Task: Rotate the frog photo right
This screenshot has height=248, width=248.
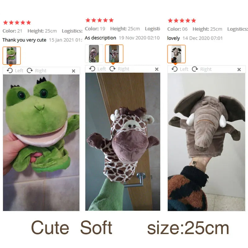Action: pos(37,71)
